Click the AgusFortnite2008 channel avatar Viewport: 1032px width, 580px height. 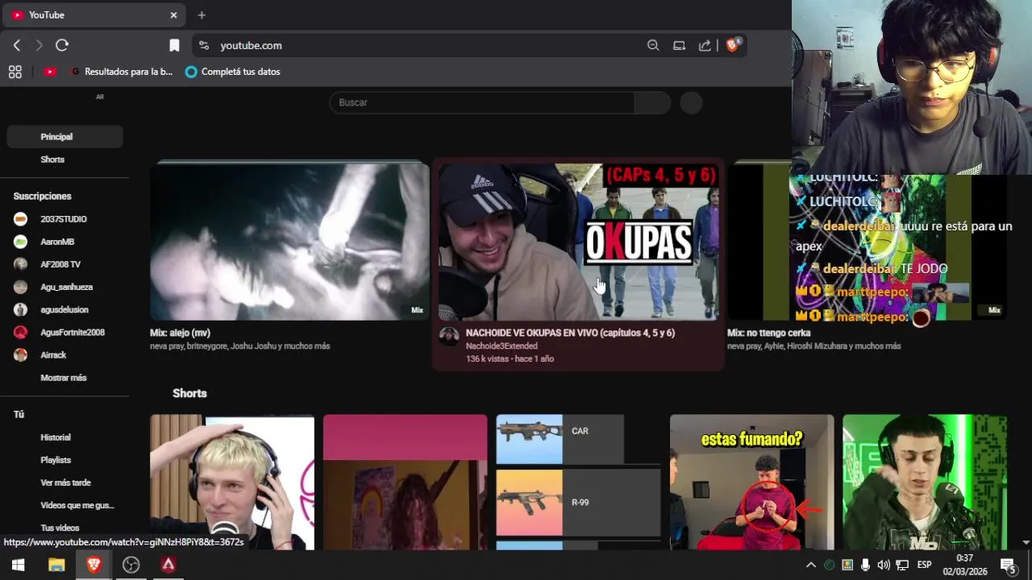(21, 332)
